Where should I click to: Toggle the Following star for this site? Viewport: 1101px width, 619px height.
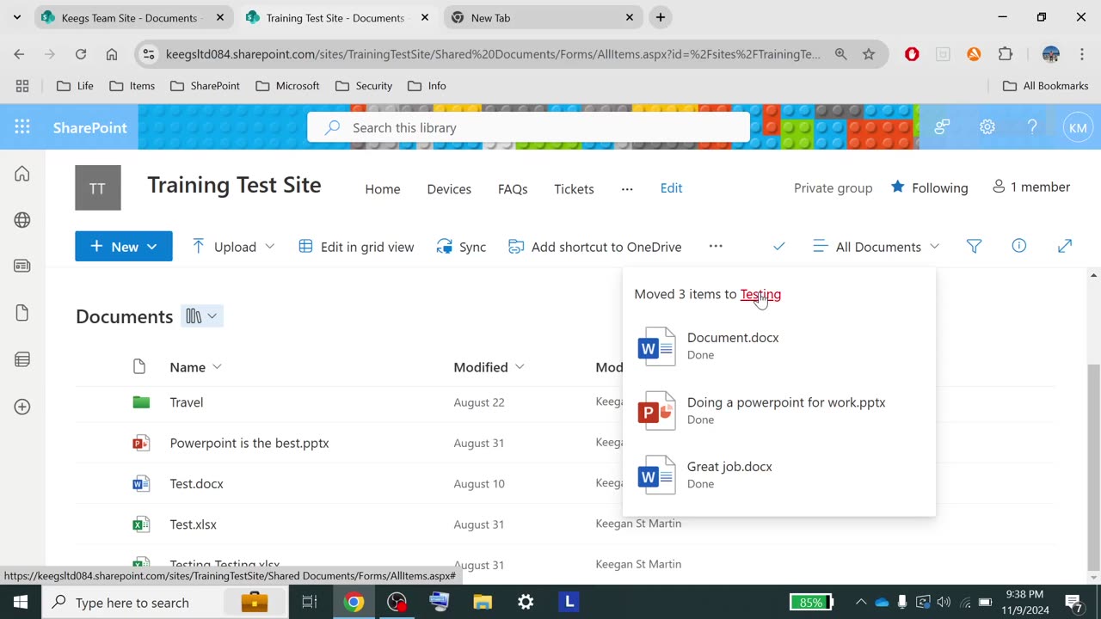click(x=898, y=187)
